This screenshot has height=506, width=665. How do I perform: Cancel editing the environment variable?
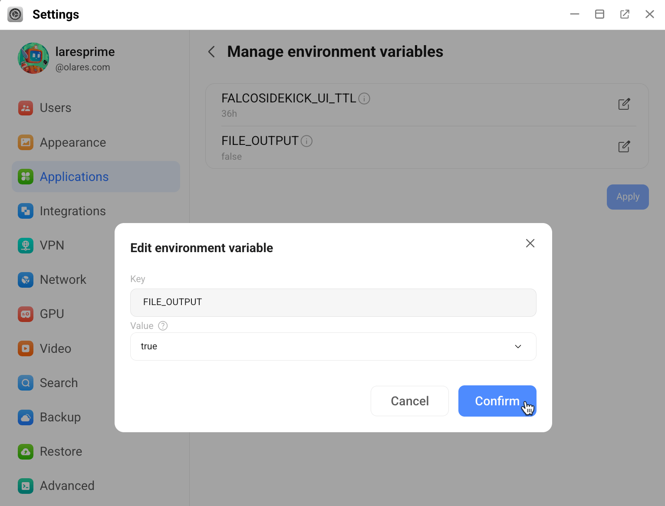pyautogui.click(x=409, y=401)
